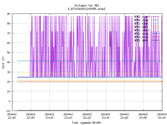
Task: Click the 23:00 time tick label
Action: [49, 116]
